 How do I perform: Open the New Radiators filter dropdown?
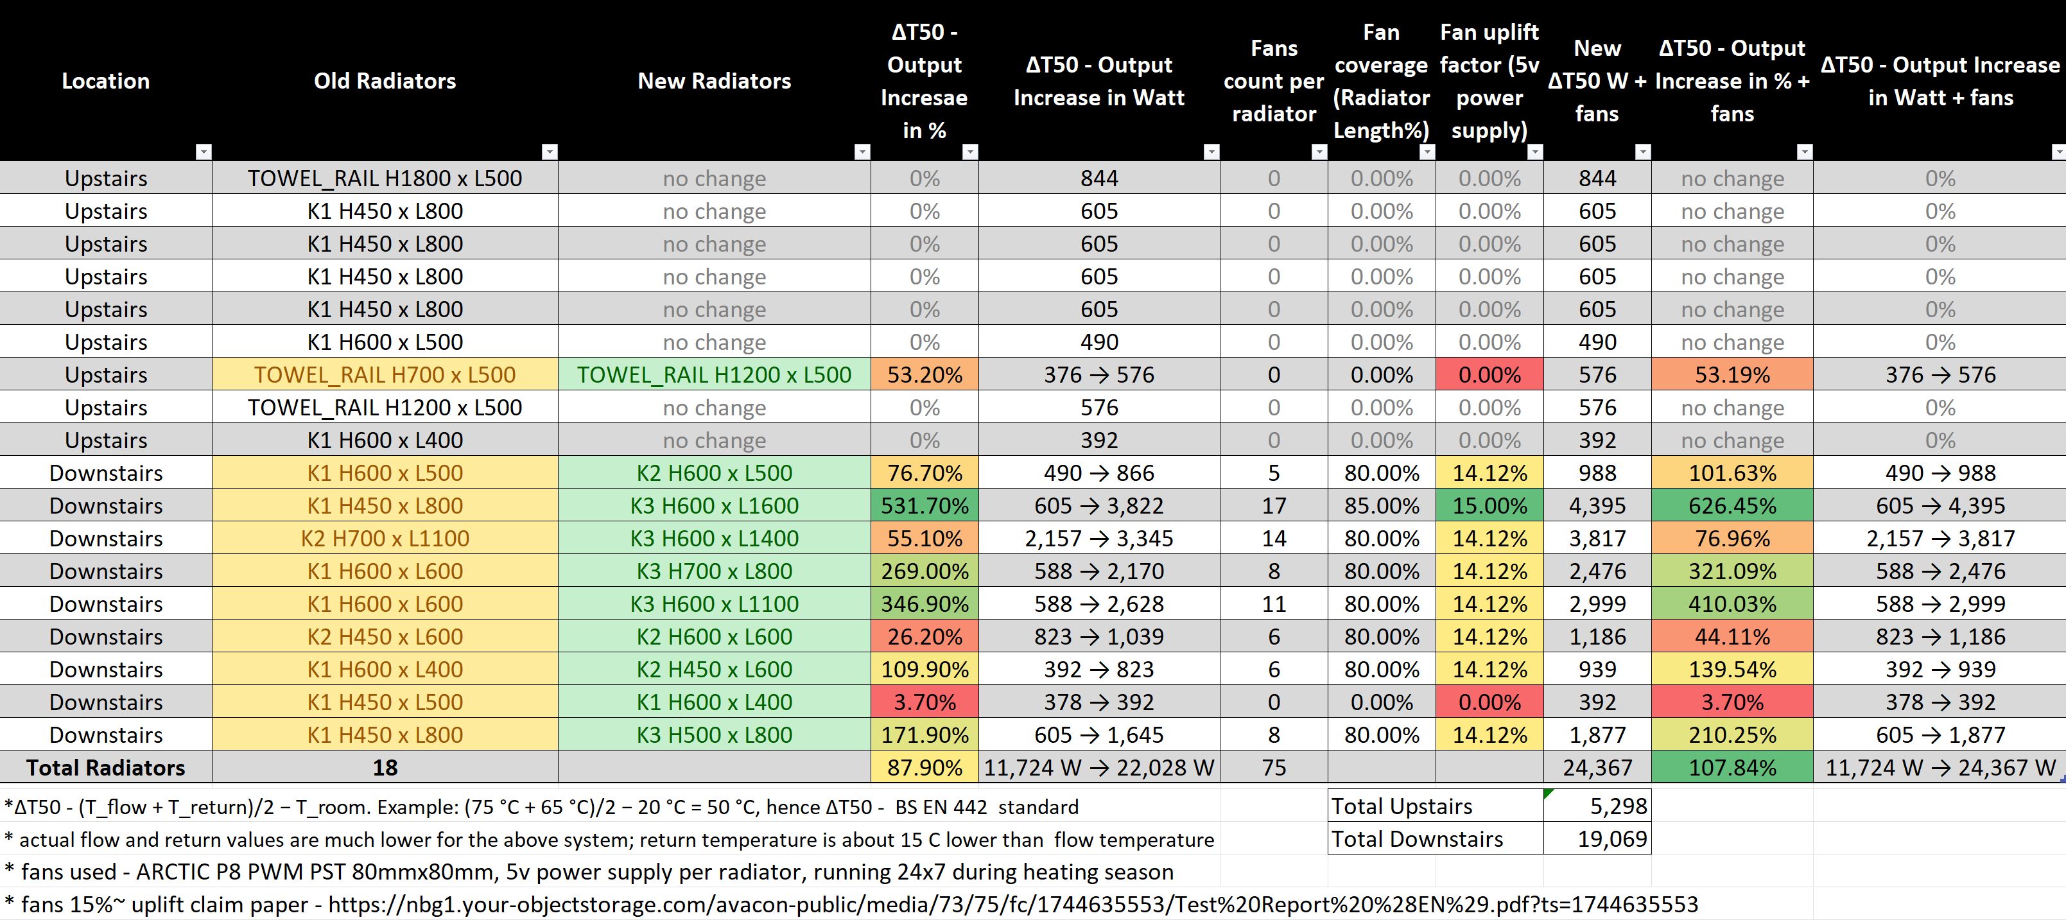tap(862, 152)
